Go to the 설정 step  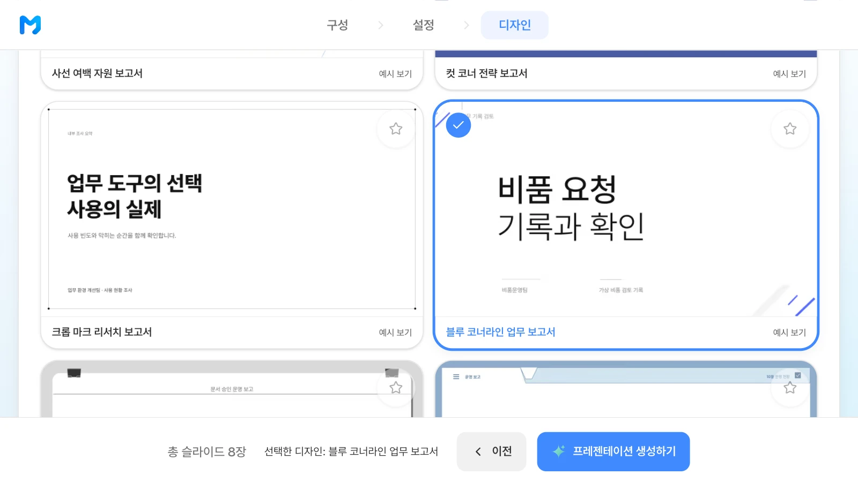point(423,25)
